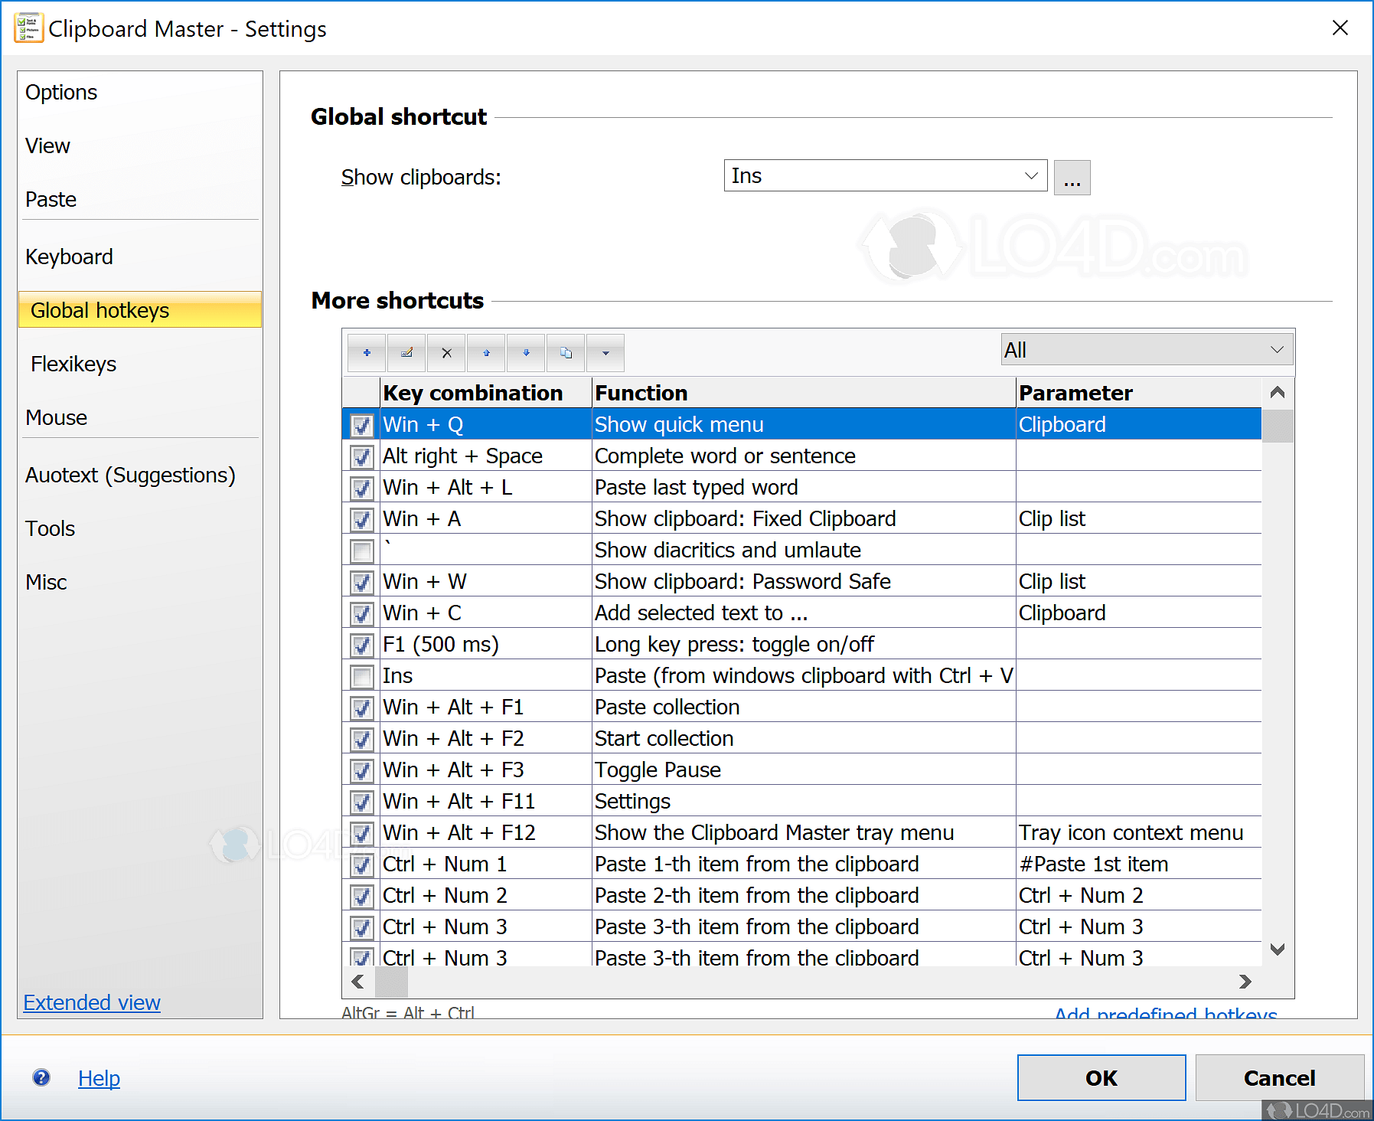
Task: Open the Show clipboards shortcut dropdown
Action: [x=1031, y=175]
